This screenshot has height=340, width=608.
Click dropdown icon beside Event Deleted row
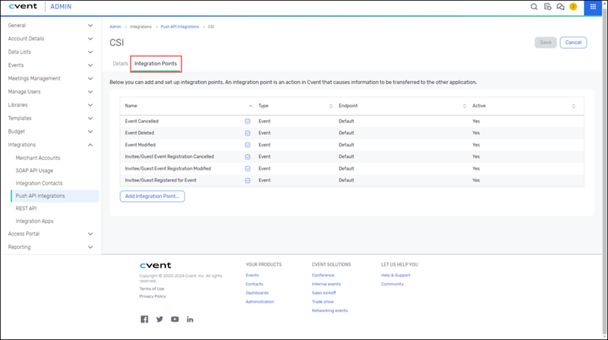tap(247, 133)
